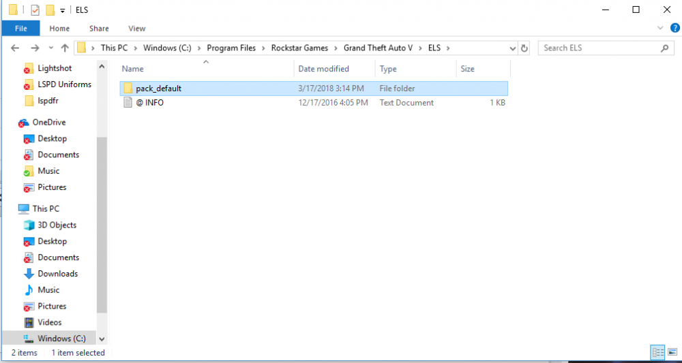Select Program Files in the address path
Viewport: 682px width, 363px height.
231,48
